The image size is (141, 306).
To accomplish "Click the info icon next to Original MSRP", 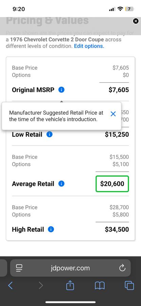I will (61, 90).
